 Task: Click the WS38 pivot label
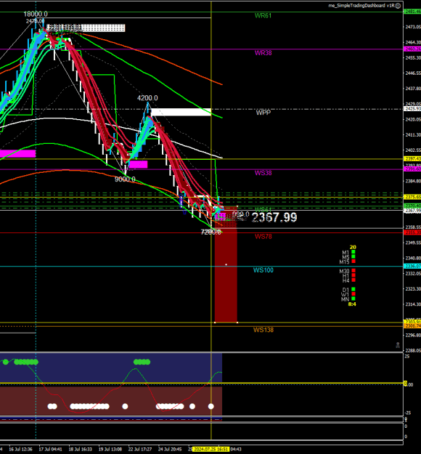coord(263,173)
